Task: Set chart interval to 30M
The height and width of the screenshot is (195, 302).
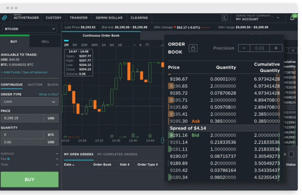Action: (94, 45)
